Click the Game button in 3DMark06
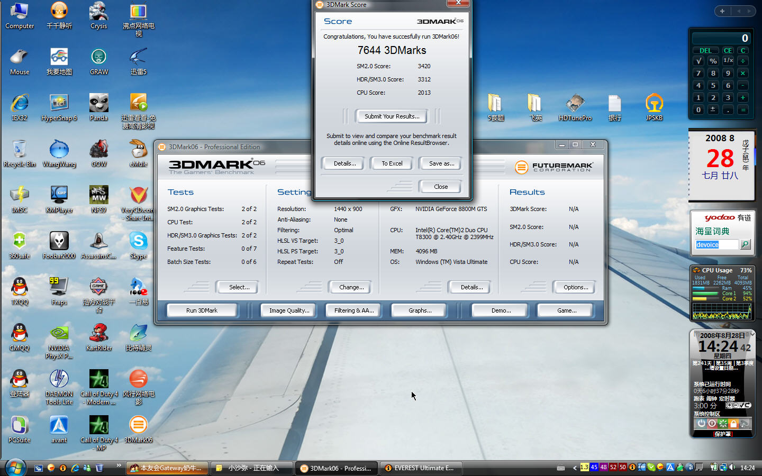The width and height of the screenshot is (762, 476). (x=567, y=310)
